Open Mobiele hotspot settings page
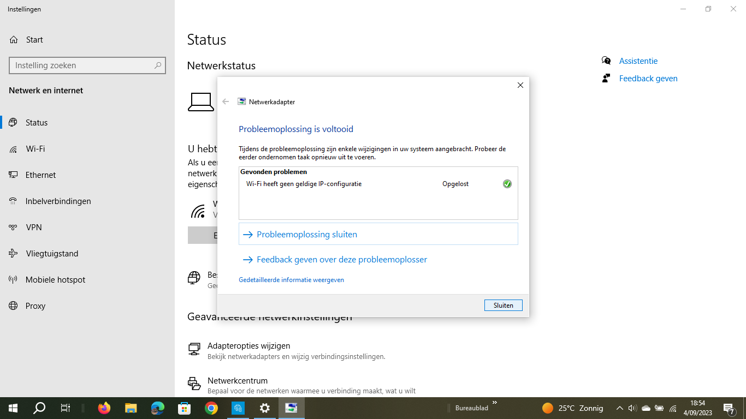746x419 pixels. point(87,280)
